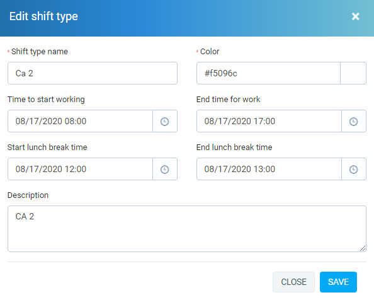Click the start working field showing 08/17/2020 08:00
Image resolution: width=374 pixels, height=307 pixels.
tap(80, 121)
